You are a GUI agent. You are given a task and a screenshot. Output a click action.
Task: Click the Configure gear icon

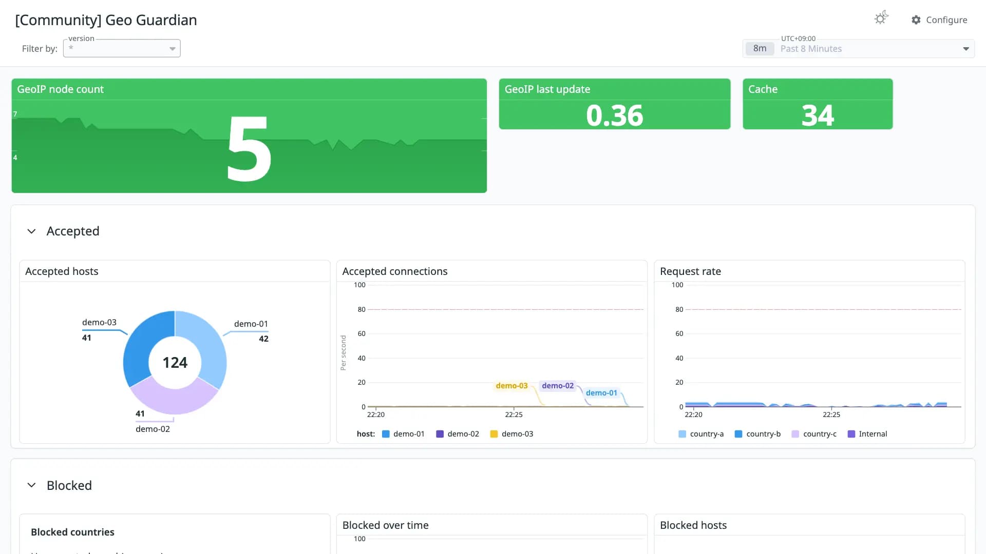pos(916,20)
